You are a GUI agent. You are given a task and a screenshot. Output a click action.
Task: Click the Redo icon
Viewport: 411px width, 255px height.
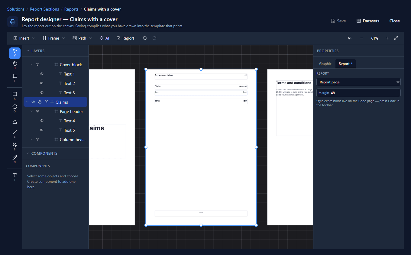(154, 38)
